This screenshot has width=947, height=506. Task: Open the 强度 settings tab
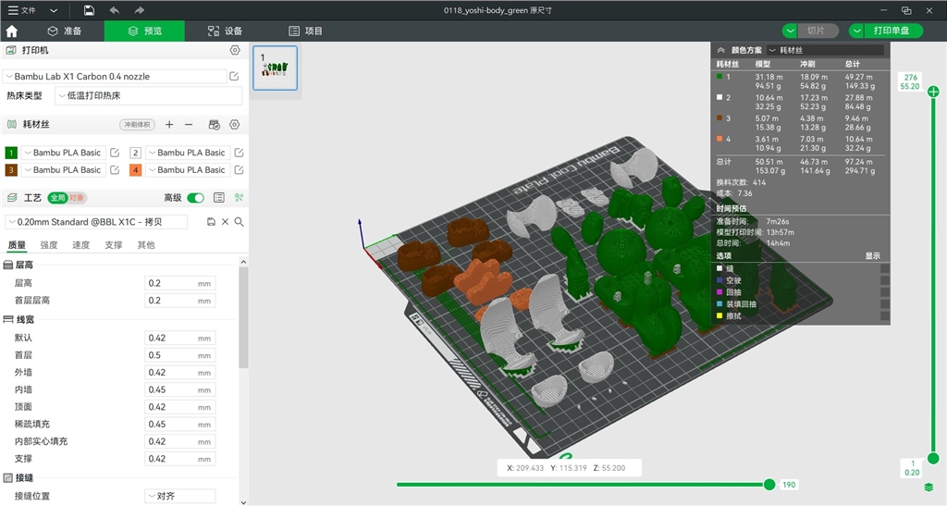click(48, 245)
